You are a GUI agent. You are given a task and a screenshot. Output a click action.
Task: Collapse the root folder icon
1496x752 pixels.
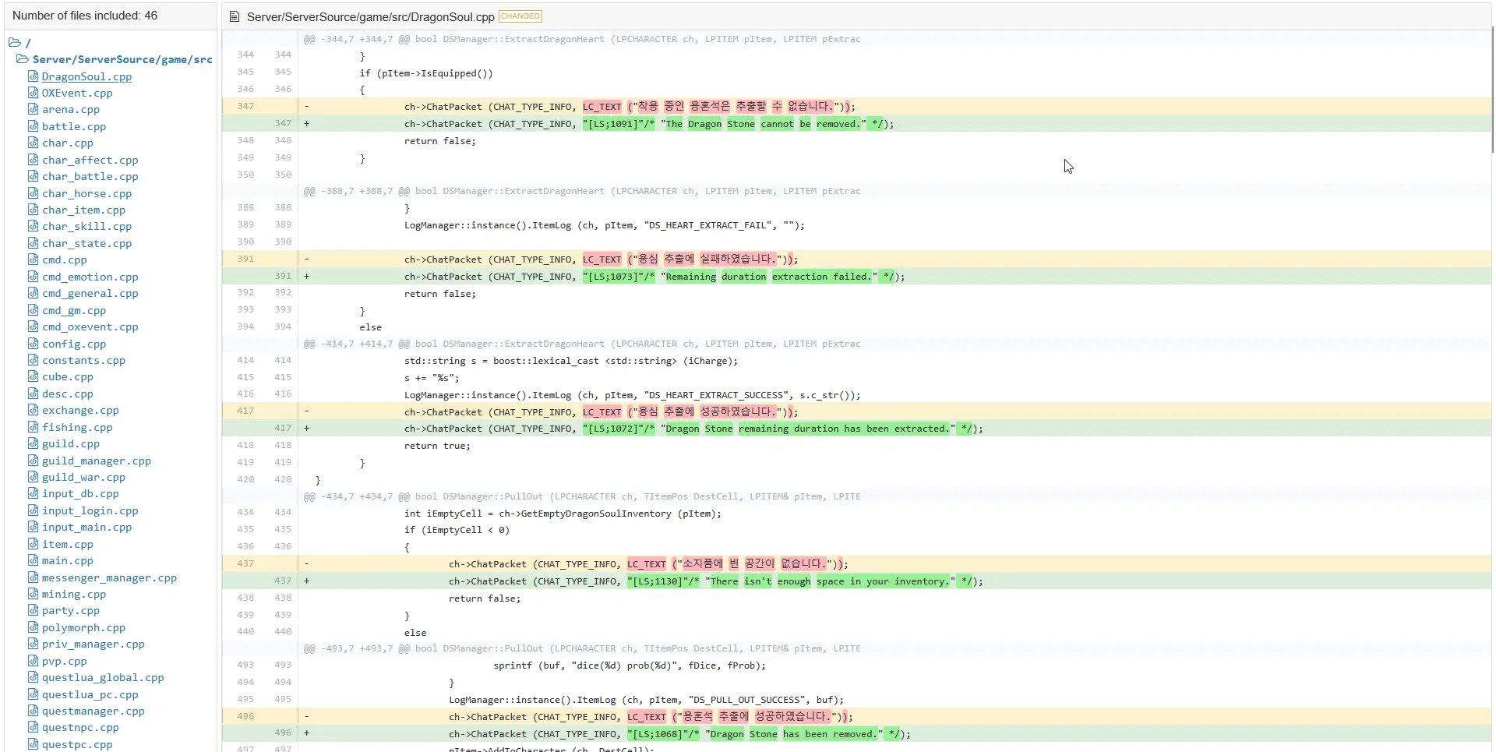tap(14, 43)
